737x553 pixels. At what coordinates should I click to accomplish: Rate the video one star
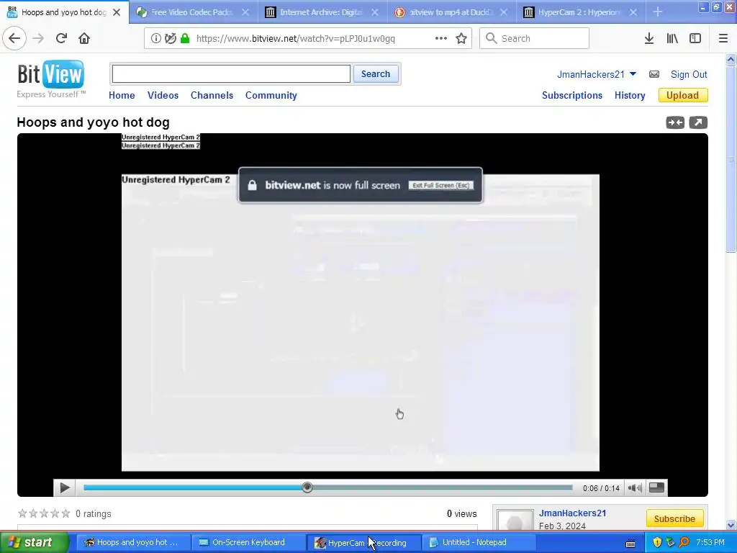click(22, 513)
